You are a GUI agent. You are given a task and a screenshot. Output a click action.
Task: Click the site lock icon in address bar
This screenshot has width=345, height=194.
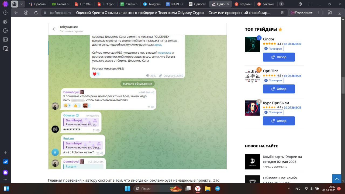[45, 13]
